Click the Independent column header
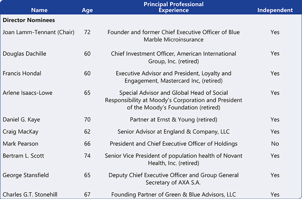 pos(275,10)
